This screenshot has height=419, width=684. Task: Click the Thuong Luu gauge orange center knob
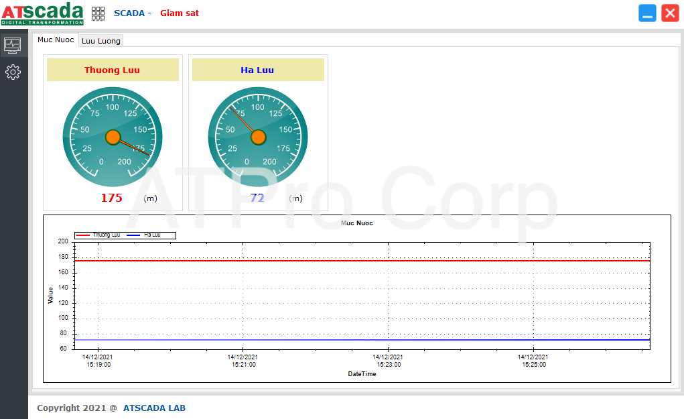coord(113,137)
